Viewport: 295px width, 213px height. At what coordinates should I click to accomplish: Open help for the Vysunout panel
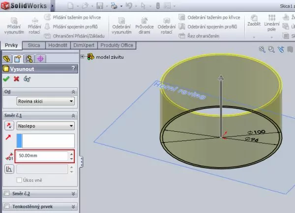(x=73, y=69)
